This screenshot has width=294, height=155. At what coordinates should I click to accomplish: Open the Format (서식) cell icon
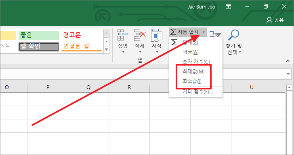(x=157, y=35)
